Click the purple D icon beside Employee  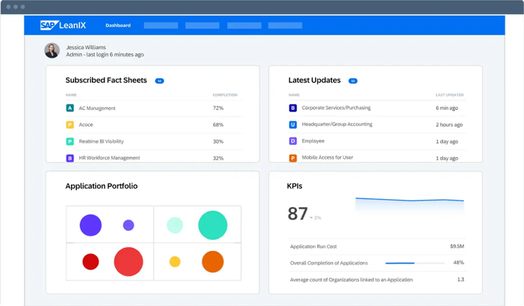[293, 141]
